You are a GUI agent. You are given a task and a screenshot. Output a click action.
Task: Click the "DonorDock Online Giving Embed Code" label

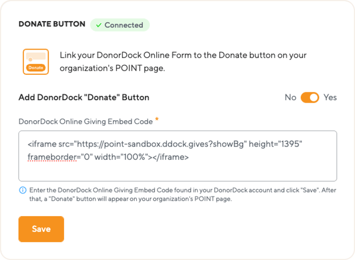85,121
